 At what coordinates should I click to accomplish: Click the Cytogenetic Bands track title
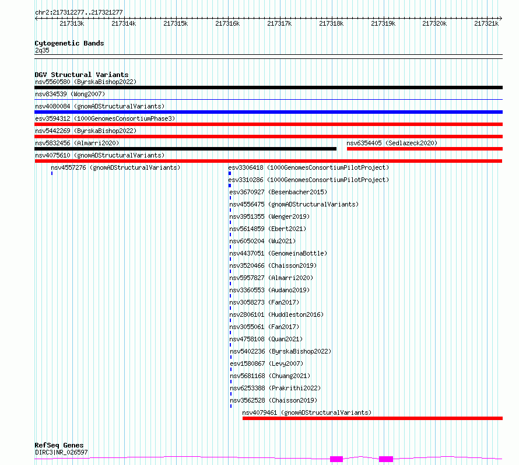click(69, 43)
